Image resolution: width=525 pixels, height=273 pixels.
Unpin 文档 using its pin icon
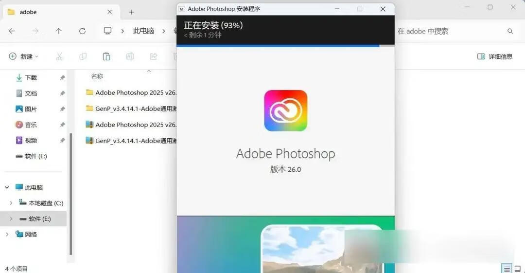(62, 93)
